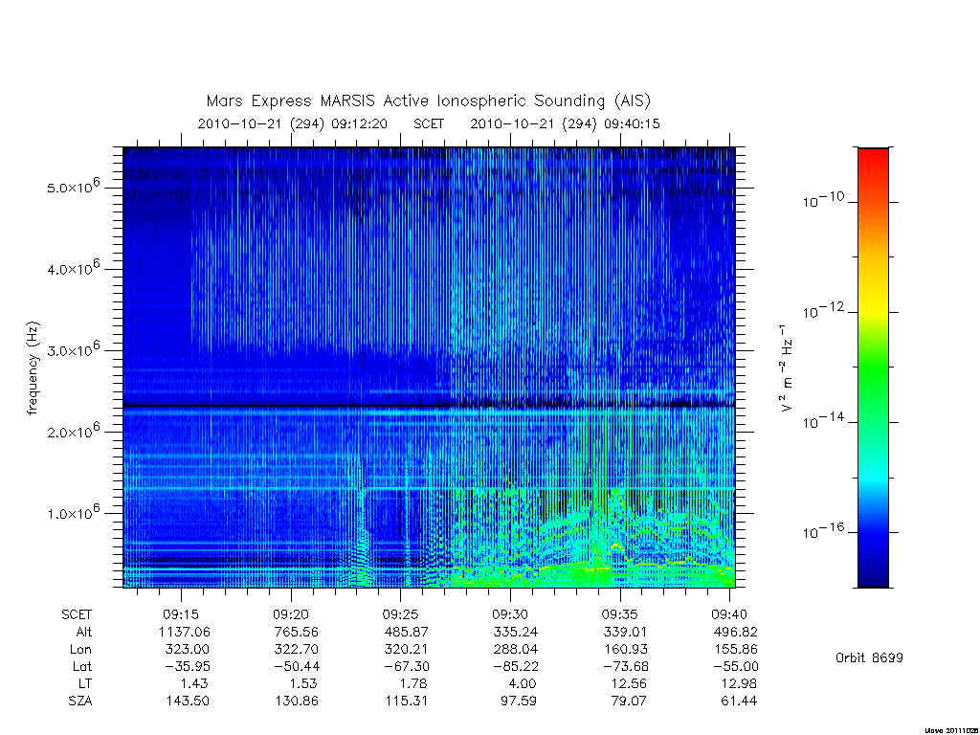Image resolution: width=980 pixels, height=735 pixels.
Task: Click the 'Lon' row header
Action: pos(81,650)
